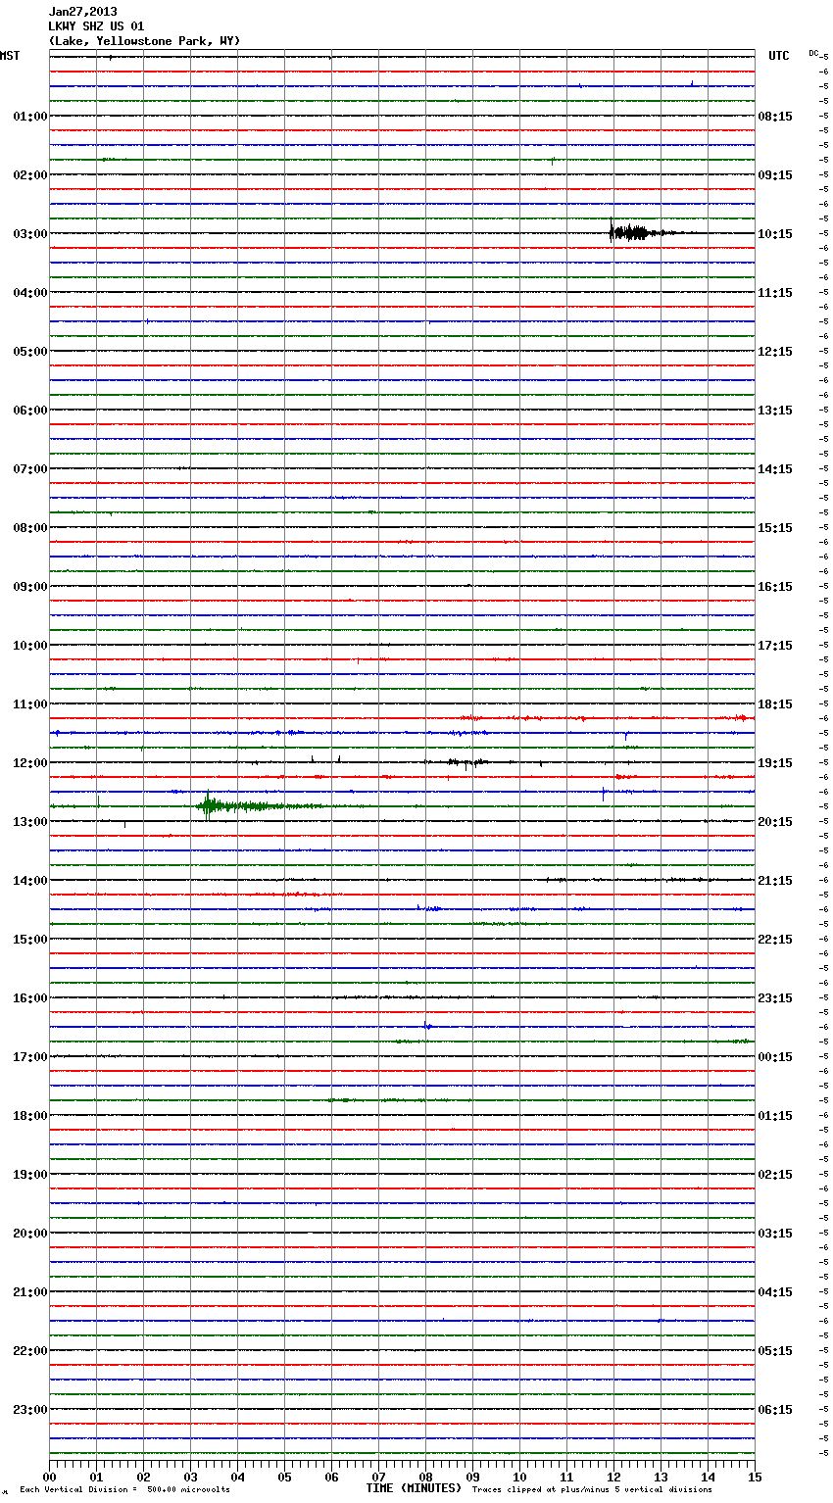
Task: Select the 17:00 MST row label
Action: pos(29,1057)
